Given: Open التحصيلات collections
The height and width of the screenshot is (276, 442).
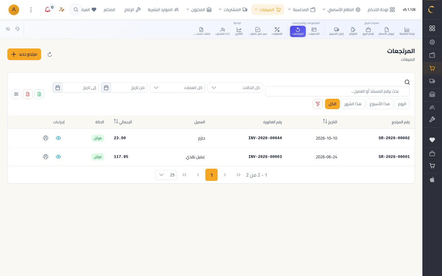Looking at the screenshot, I should point(314,31).
